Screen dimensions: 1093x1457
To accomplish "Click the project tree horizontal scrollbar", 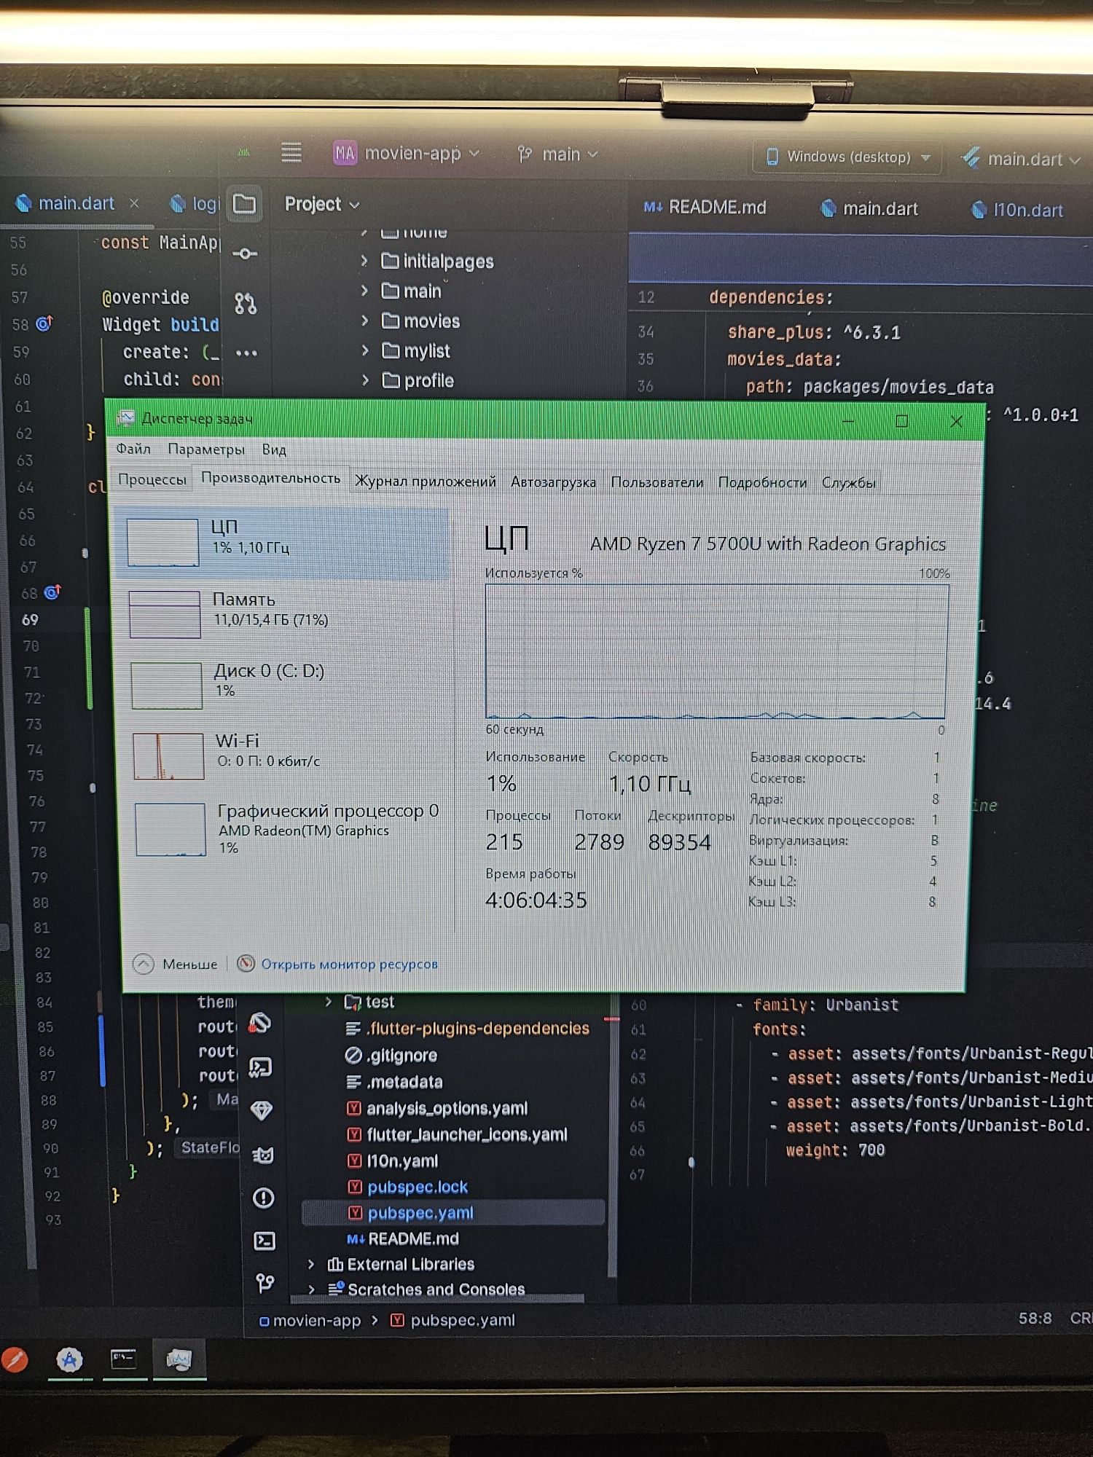I will 437,1299.
